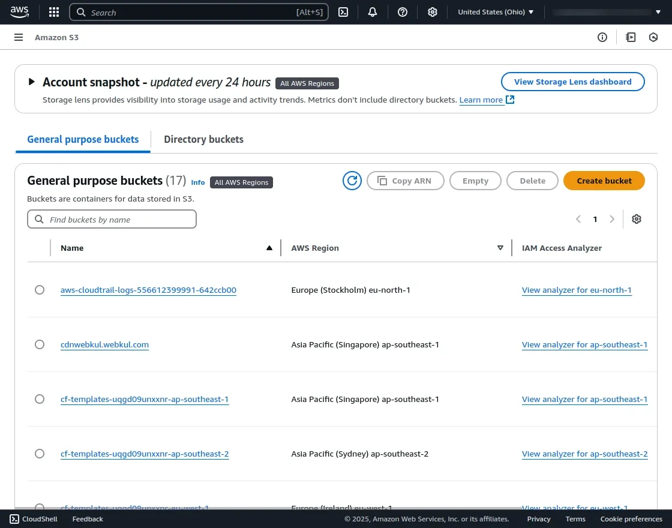Click Amazon S3 breadcrumb title
The image size is (672, 528).
click(x=56, y=37)
